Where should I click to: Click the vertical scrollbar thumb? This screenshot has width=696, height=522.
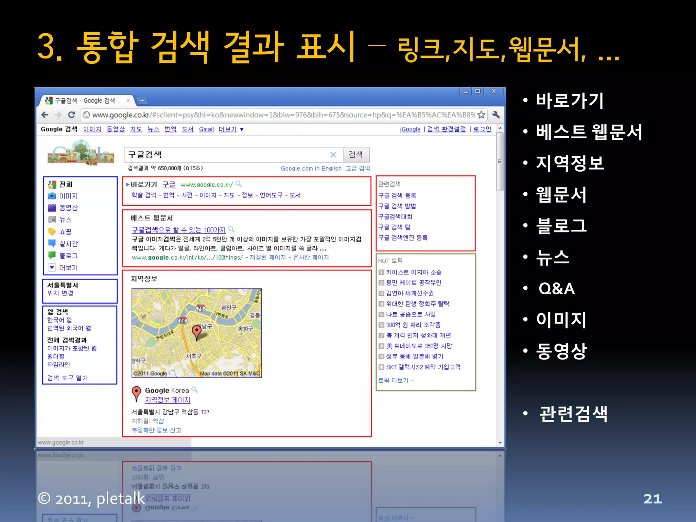[500, 162]
